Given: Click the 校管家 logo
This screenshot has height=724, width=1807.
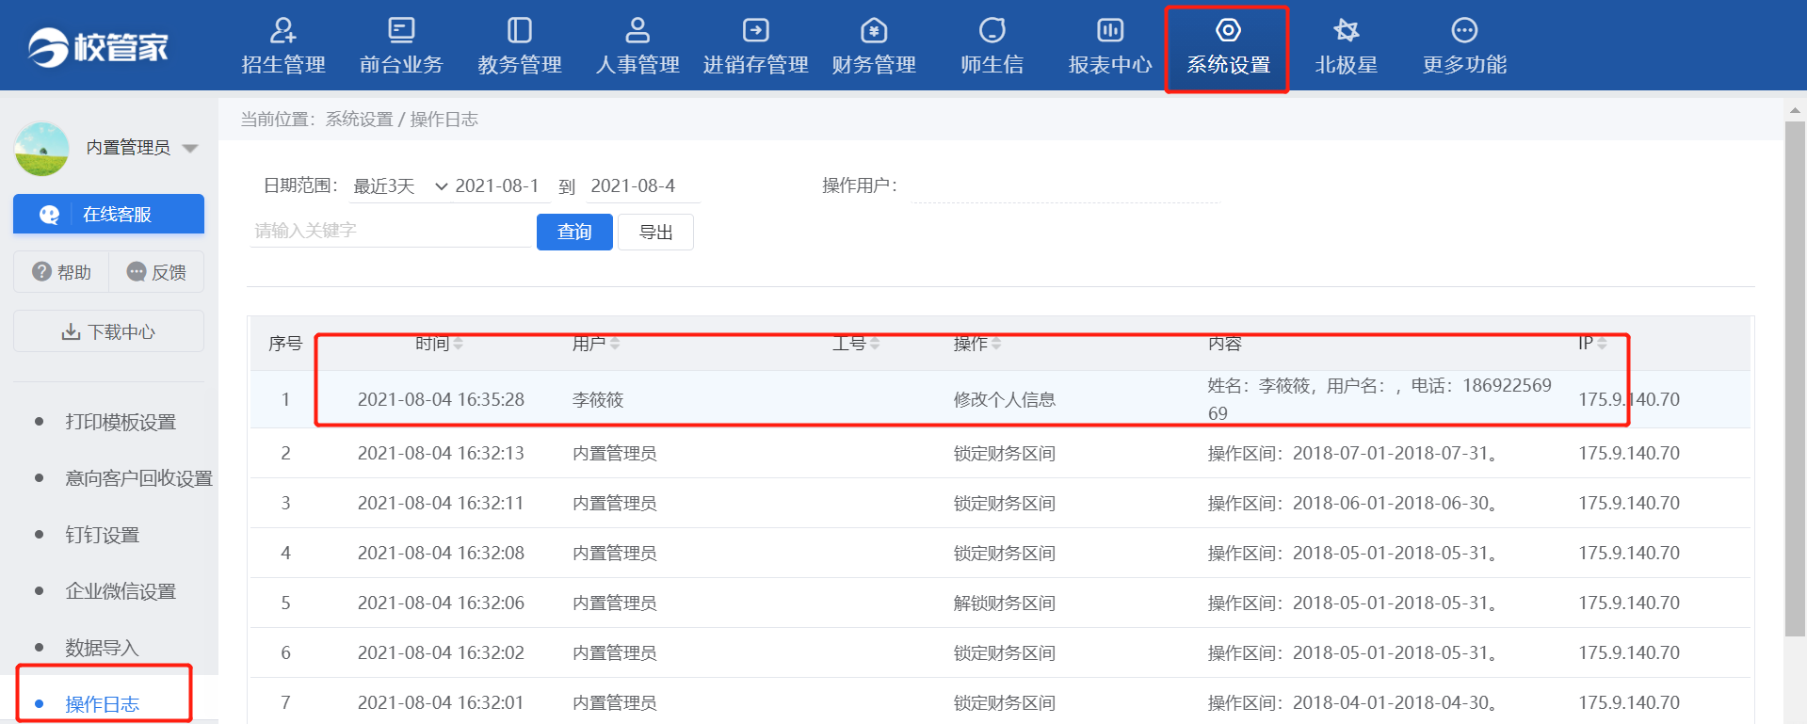Looking at the screenshot, I should [x=98, y=47].
